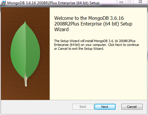Click the "Welcome to the MongoDB 3.6.16" heading line
Viewport: 148px width, 115px height.
tap(89, 18)
